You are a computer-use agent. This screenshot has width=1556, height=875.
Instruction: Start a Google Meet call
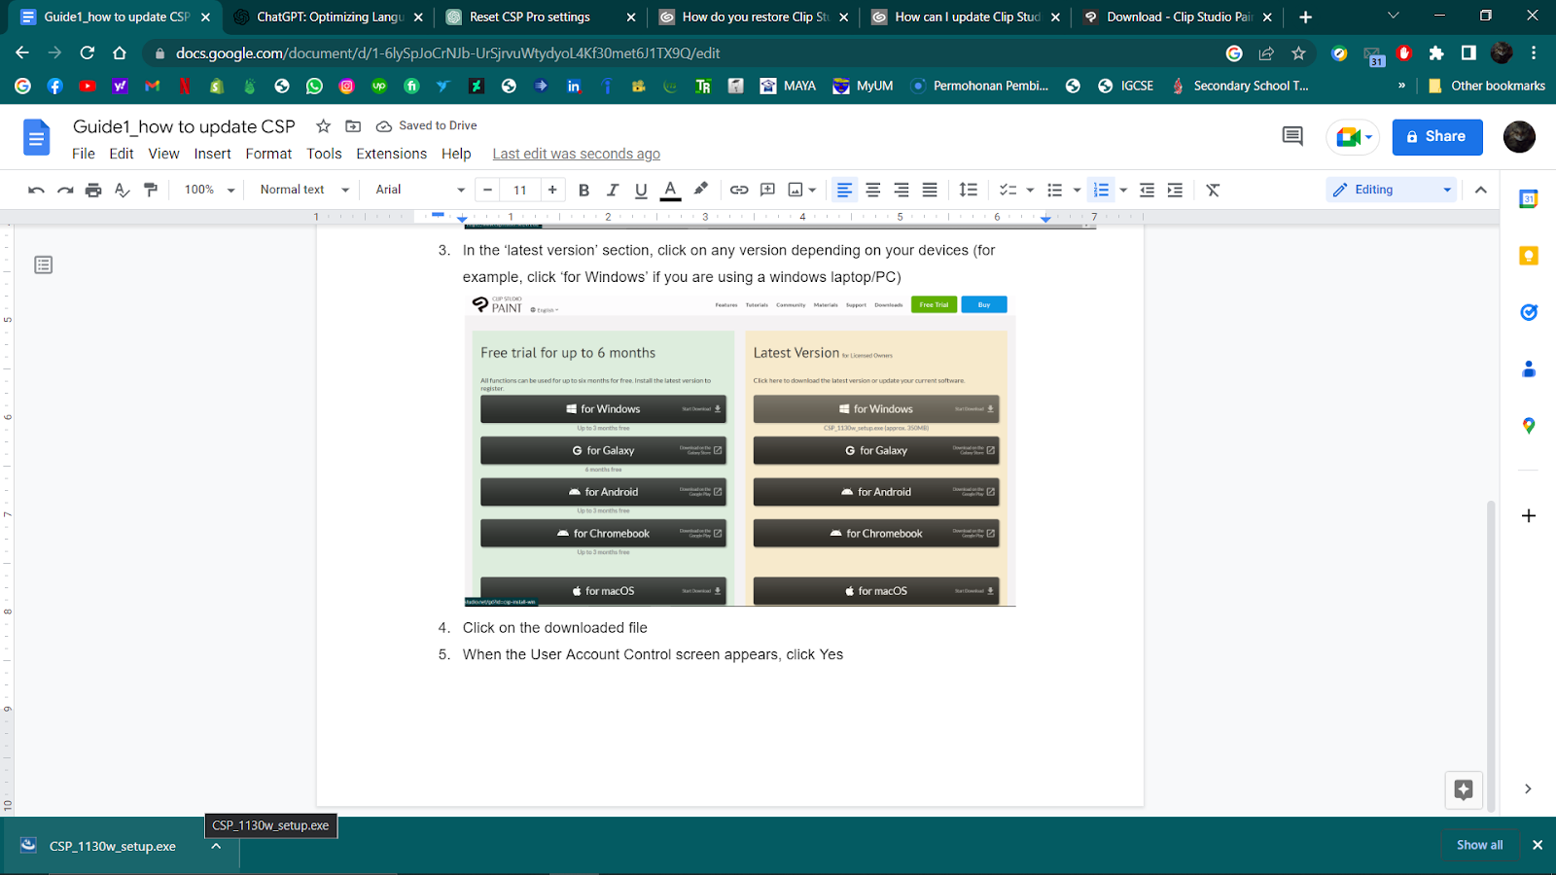[x=1353, y=137]
